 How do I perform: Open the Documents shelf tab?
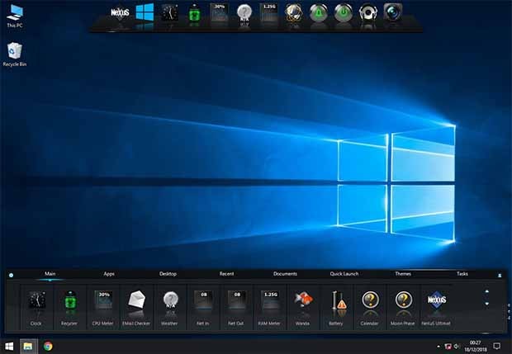click(x=285, y=274)
